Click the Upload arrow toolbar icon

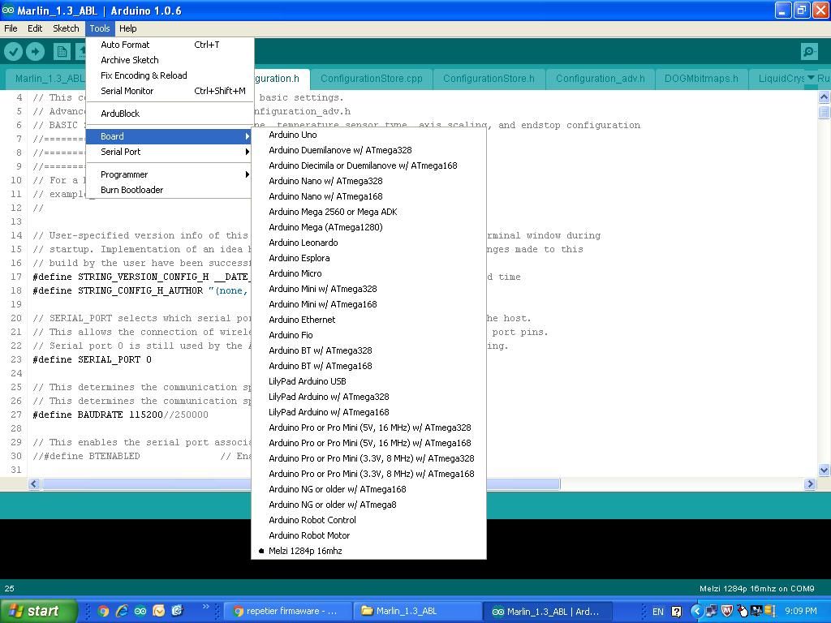[35, 52]
